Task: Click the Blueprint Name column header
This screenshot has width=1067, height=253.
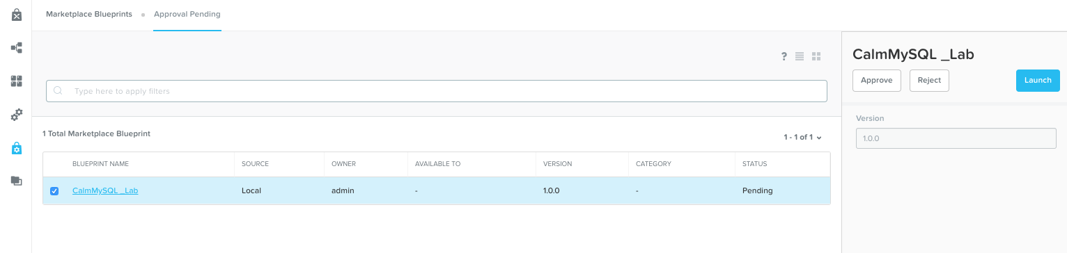Action: click(x=100, y=164)
